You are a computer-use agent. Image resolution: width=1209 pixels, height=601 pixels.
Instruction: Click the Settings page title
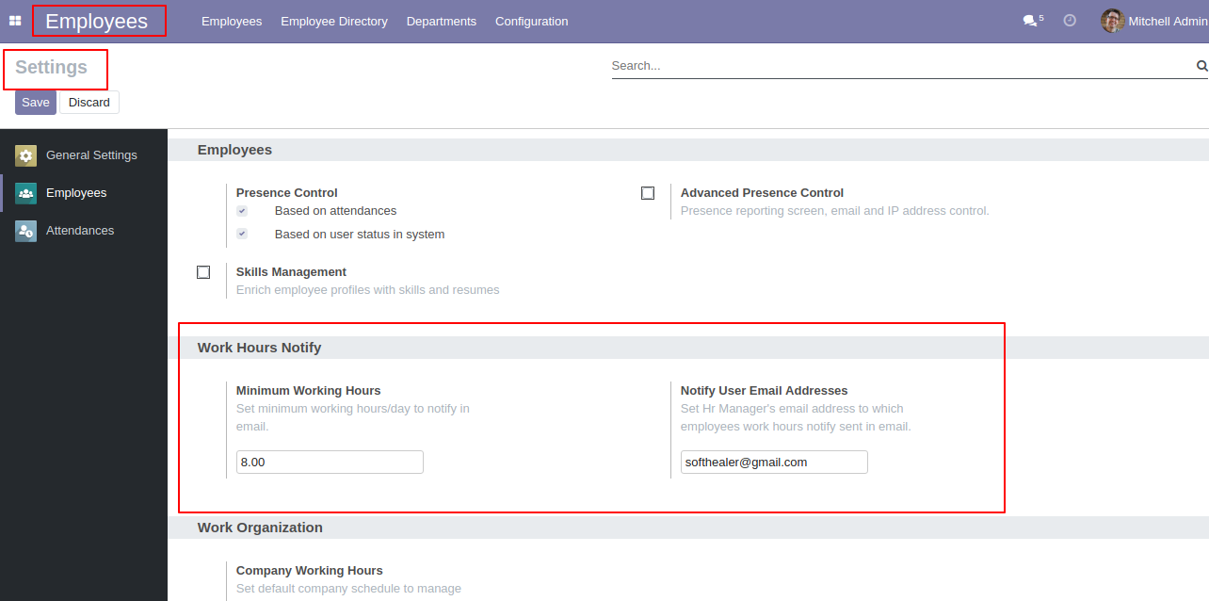coord(52,68)
